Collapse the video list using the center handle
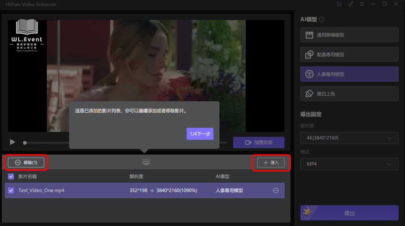 (x=146, y=162)
